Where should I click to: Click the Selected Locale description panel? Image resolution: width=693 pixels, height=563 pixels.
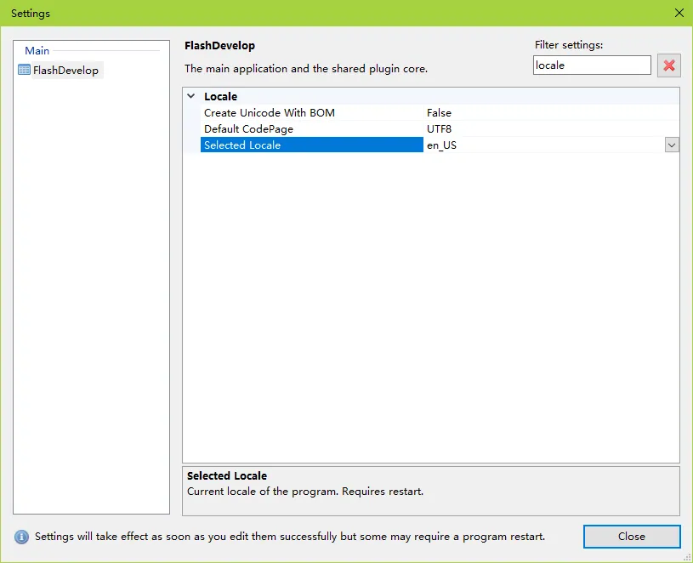point(430,490)
